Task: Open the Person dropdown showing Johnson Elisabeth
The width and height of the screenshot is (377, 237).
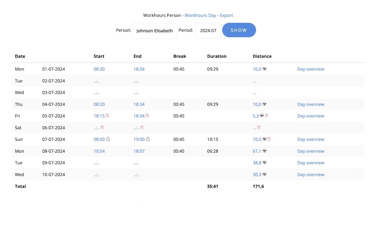Action: tap(154, 31)
